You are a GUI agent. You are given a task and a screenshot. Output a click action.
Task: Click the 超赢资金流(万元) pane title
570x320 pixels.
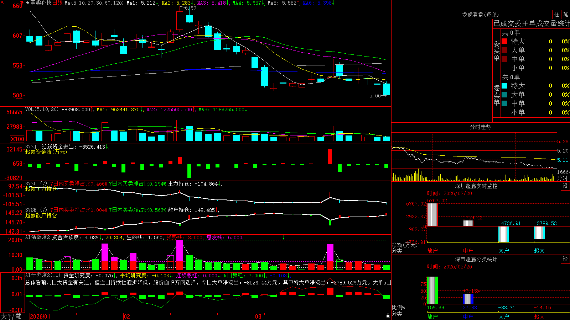point(46,152)
